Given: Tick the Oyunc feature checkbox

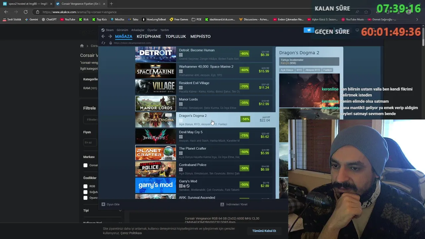Looking at the screenshot, I should tap(85, 198).
